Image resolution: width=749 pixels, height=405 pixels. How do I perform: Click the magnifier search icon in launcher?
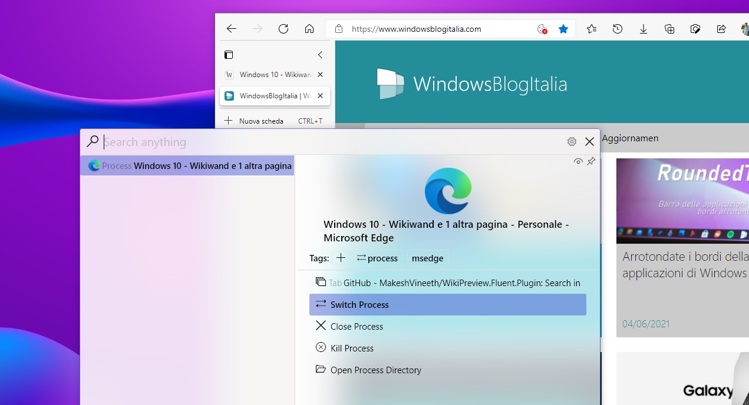pos(93,142)
